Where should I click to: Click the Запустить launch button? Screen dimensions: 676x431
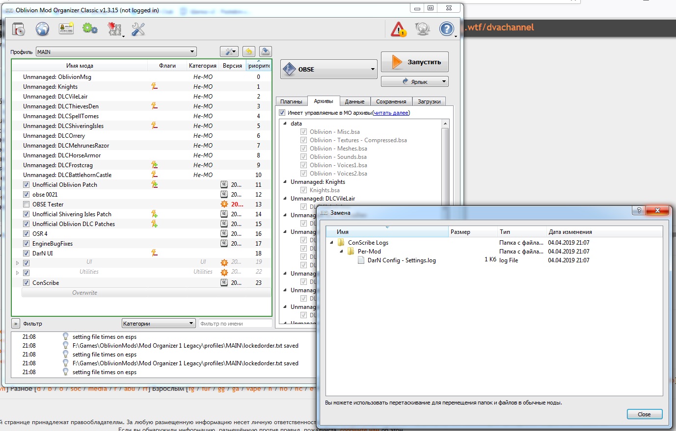pyautogui.click(x=415, y=62)
